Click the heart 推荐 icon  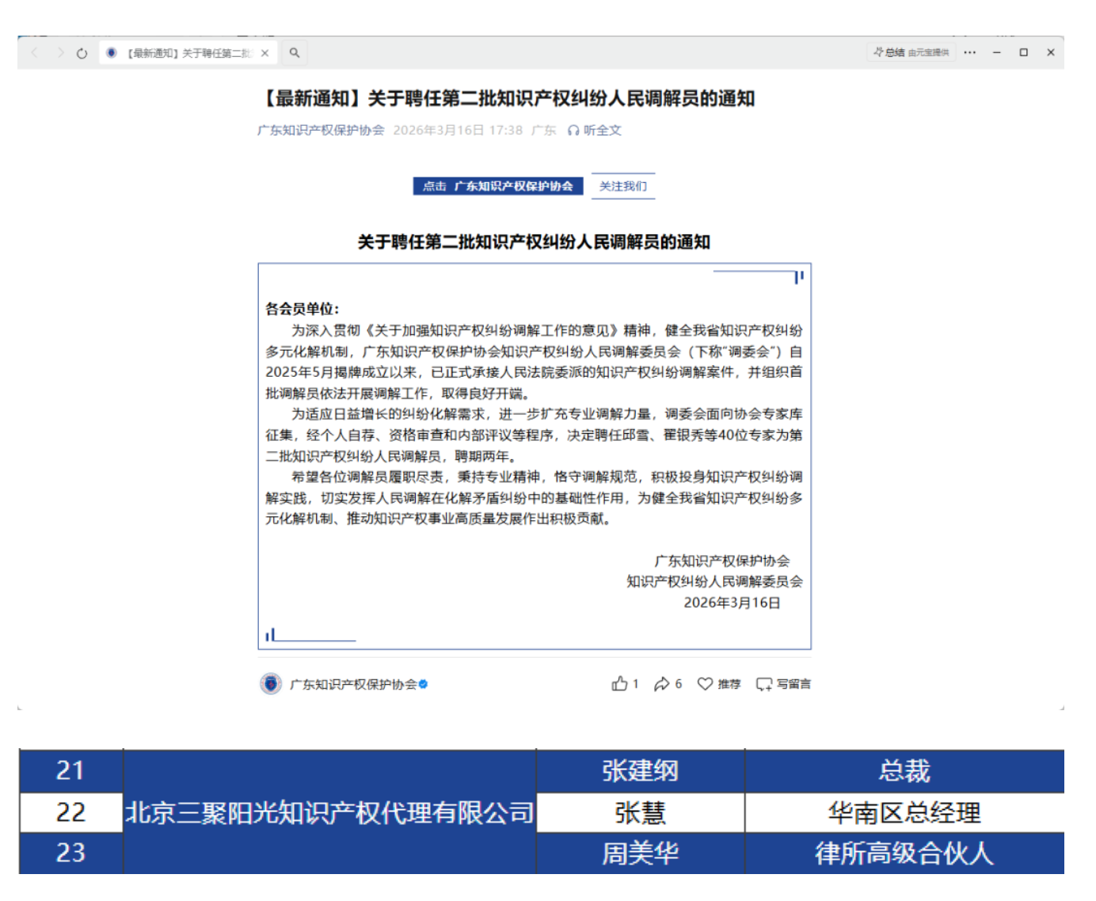click(705, 684)
